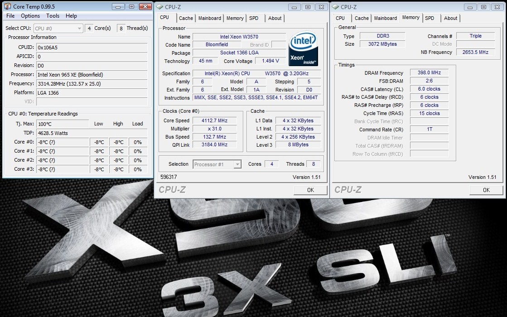Click the Core Temp flame app icon
507x317 pixels.
pos(7,6)
